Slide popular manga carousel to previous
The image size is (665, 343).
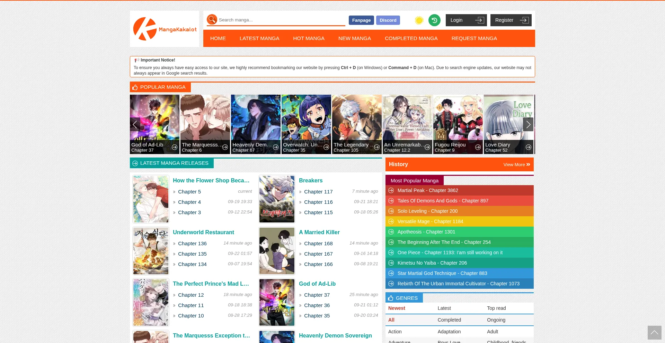pos(135,124)
